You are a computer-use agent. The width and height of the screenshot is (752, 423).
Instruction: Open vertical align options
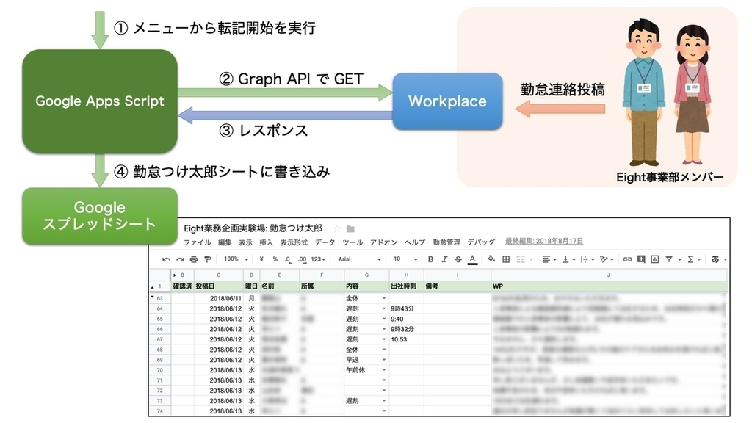[568, 259]
